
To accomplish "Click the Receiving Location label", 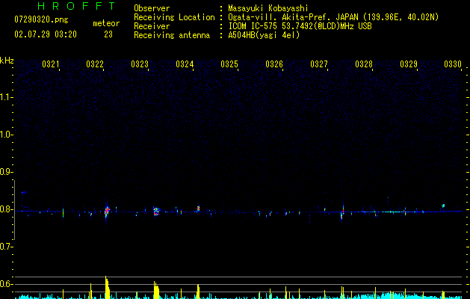I will point(174,17).
